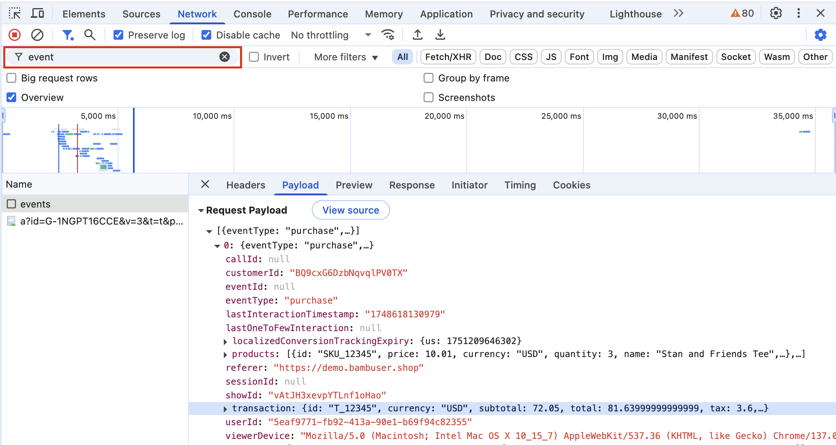Open the Console tab
Image resolution: width=836 pixels, height=445 pixels.
(253, 14)
